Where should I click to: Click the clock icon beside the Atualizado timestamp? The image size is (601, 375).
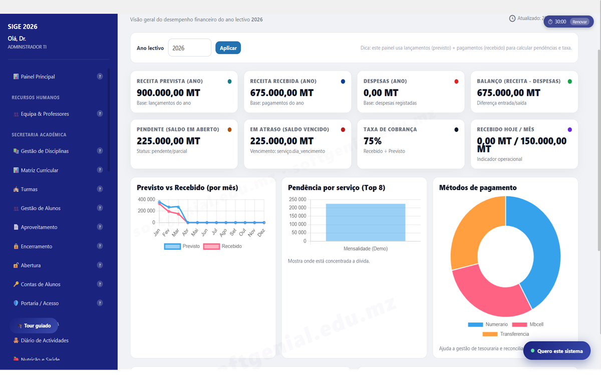(512, 18)
